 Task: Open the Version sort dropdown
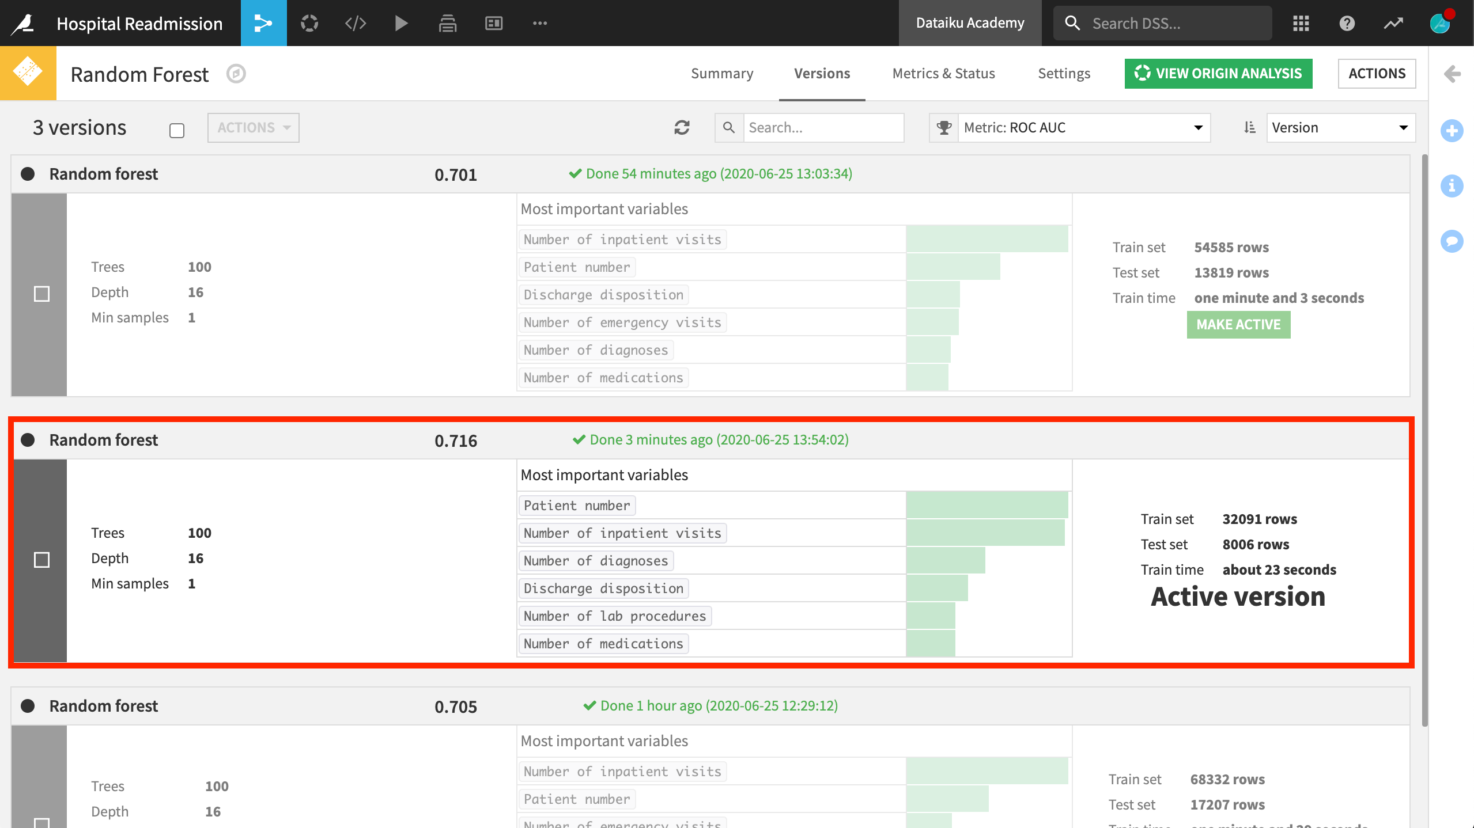[x=1341, y=127]
